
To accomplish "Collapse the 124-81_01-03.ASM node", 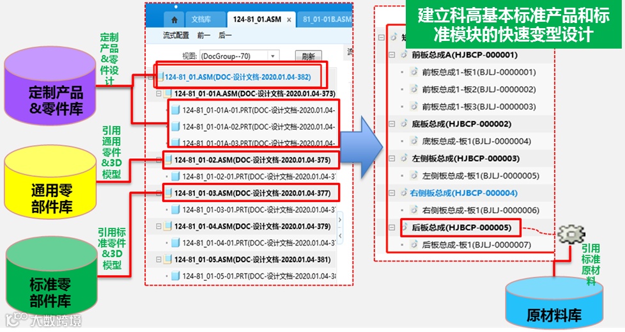I will (158, 193).
